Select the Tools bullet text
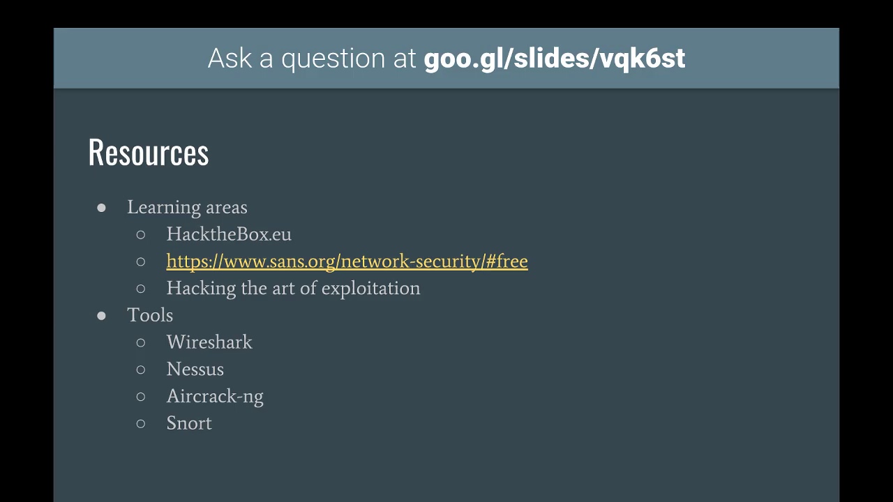Image resolution: width=893 pixels, height=502 pixels. coord(150,315)
